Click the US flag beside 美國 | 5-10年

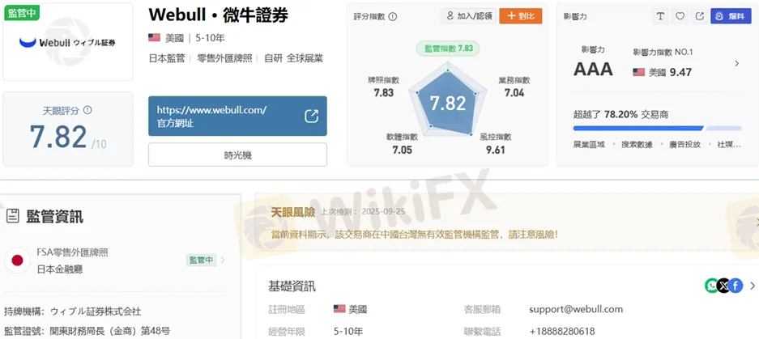coord(155,38)
